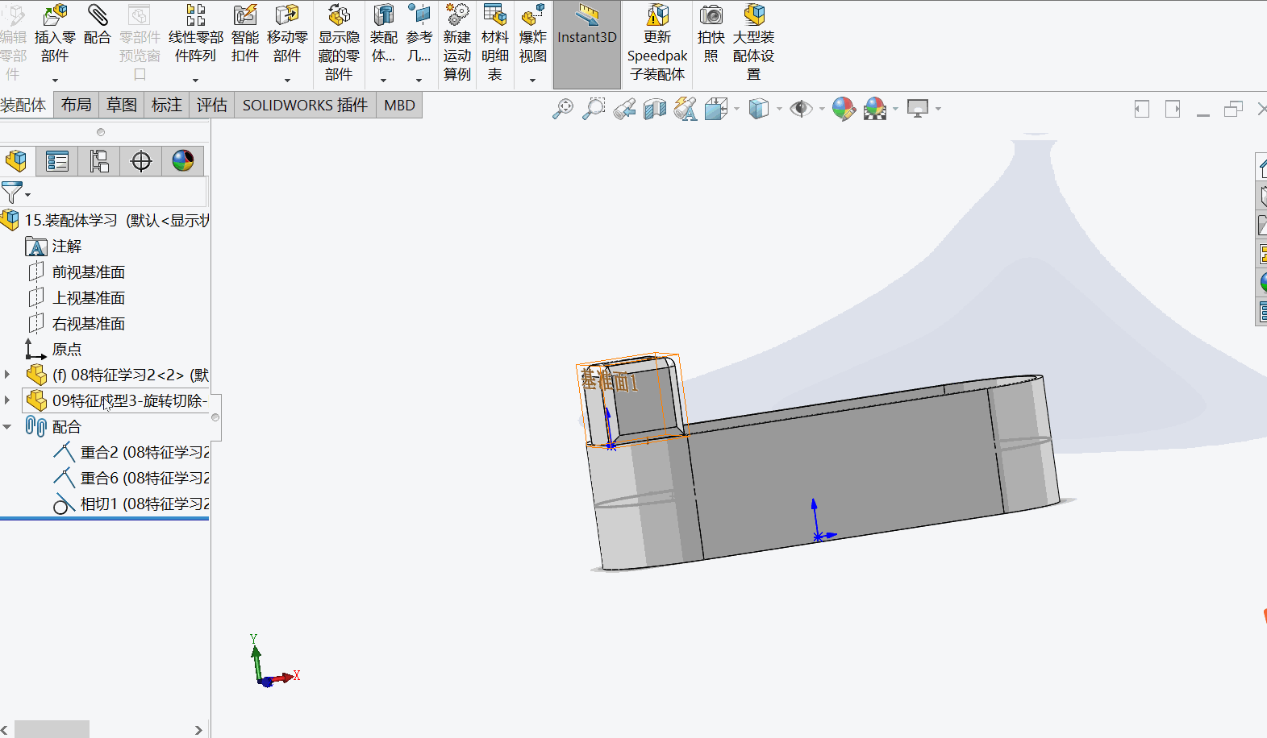Select 上视基准面 (Top Plane) in tree
The image size is (1267, 738).
tap(89, 298)
